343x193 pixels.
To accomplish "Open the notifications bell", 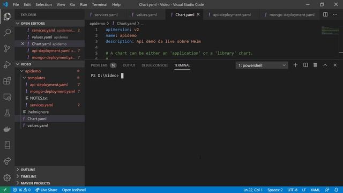I will [x=336, y=190].
